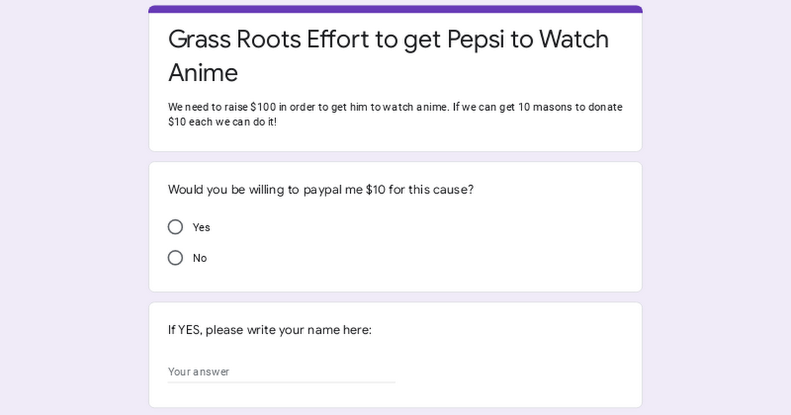Click the "No" option label text
This screenshot has width=791, height=415.
(x=200, y=258)
